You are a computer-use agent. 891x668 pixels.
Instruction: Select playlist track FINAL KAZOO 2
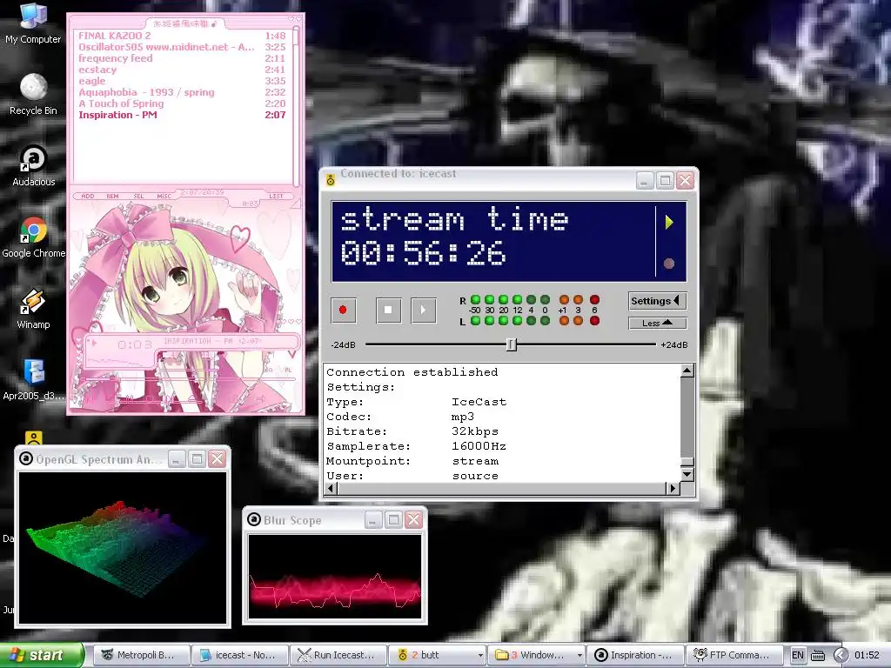point(182,36)
